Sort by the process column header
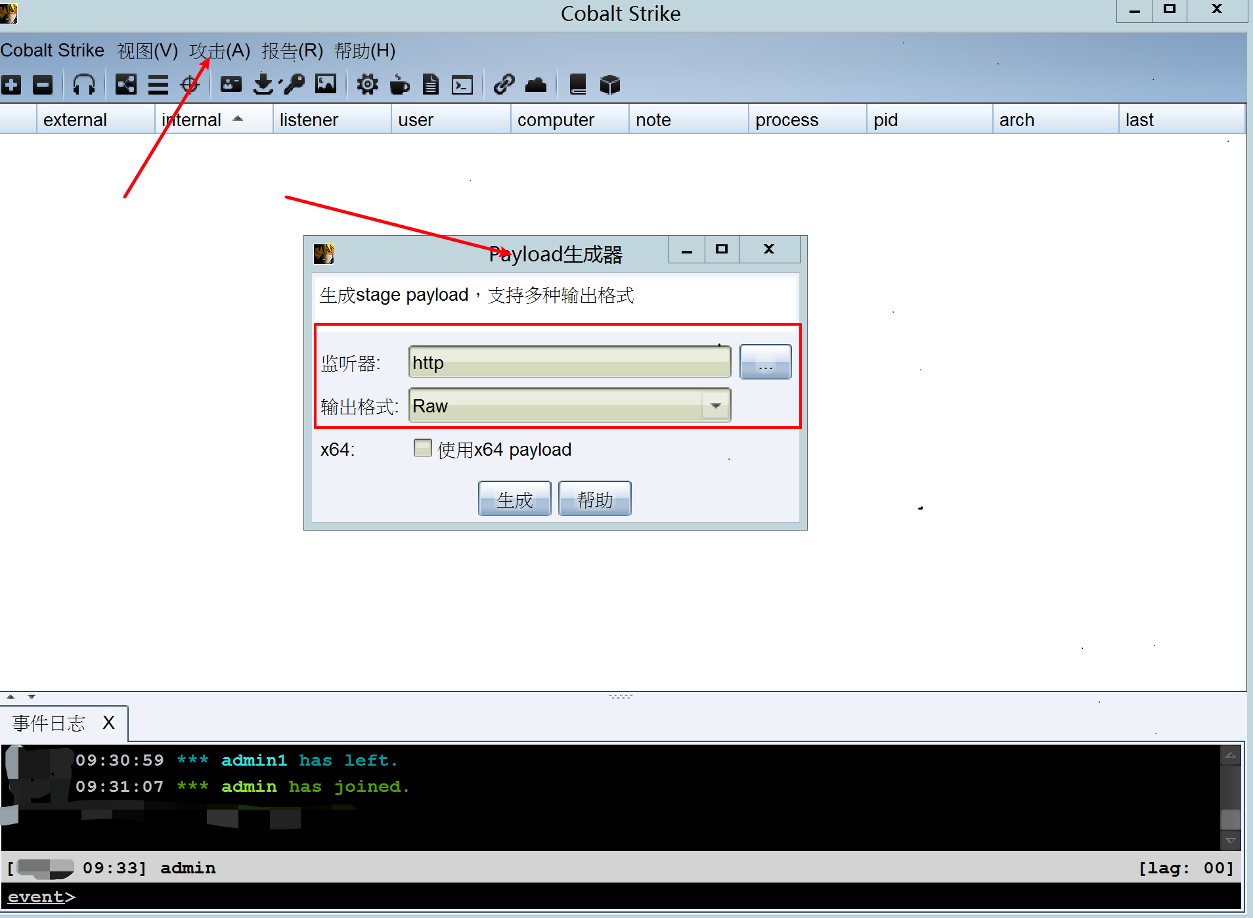The image size is (1253, 918). (808, 120)
